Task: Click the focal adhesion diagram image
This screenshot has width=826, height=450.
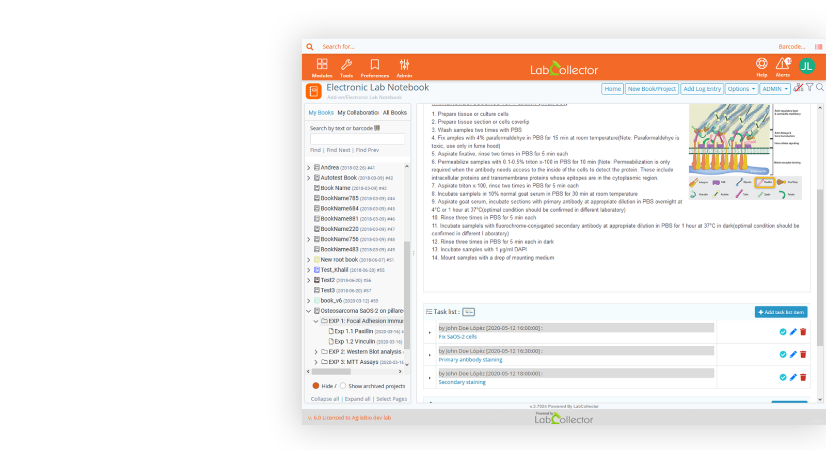Action: [745, 152]
